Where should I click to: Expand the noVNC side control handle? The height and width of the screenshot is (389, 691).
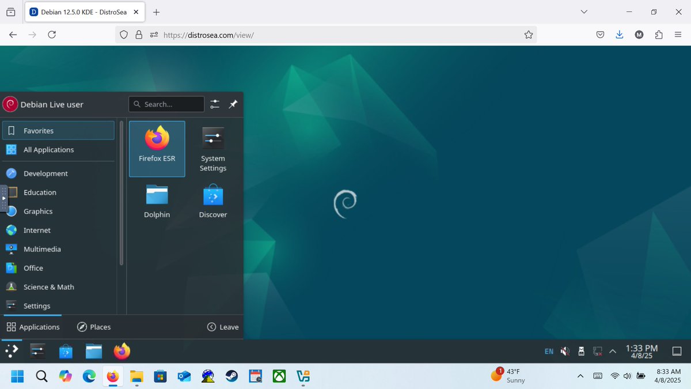(x=3, y=198)
